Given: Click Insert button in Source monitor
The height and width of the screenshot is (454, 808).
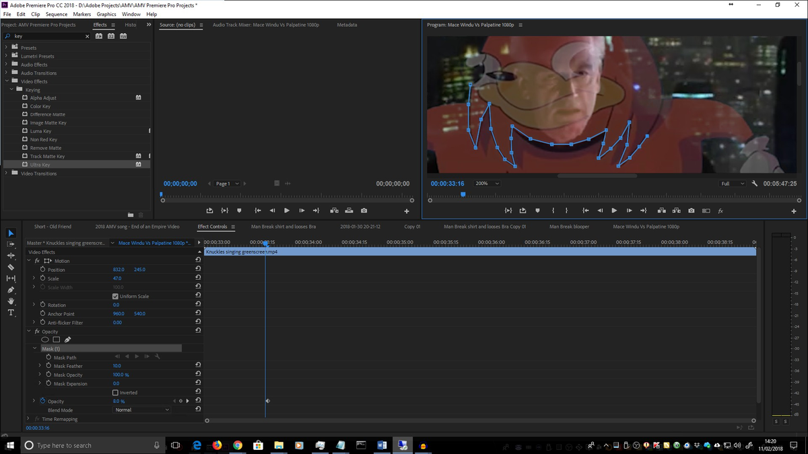Looking at the screenshot, I should tap(334, 211).
